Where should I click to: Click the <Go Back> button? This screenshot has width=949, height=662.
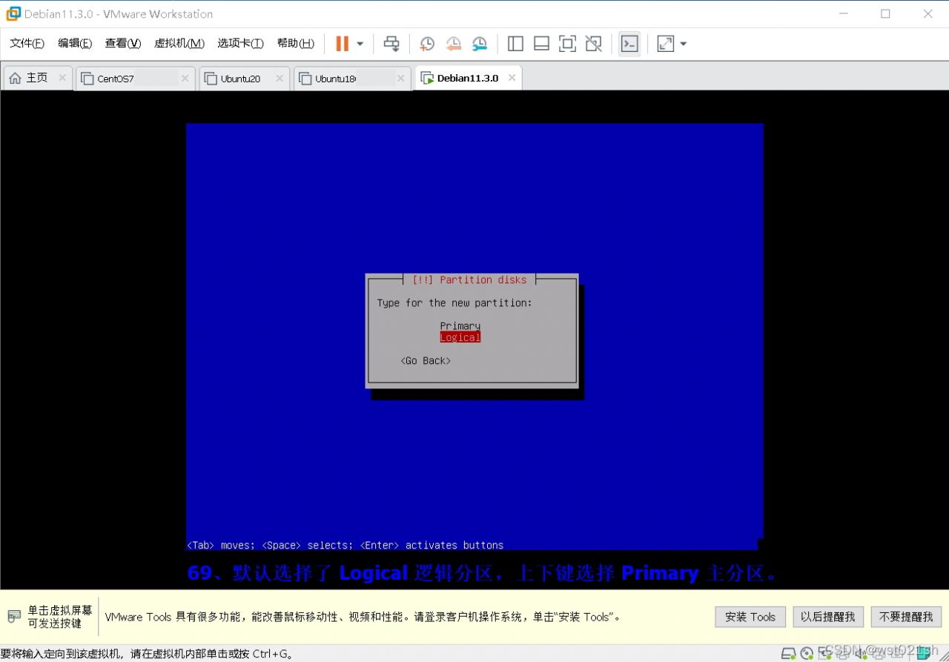426,361
